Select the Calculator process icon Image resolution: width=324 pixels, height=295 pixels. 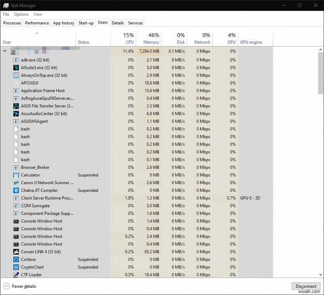pos(16,175)
